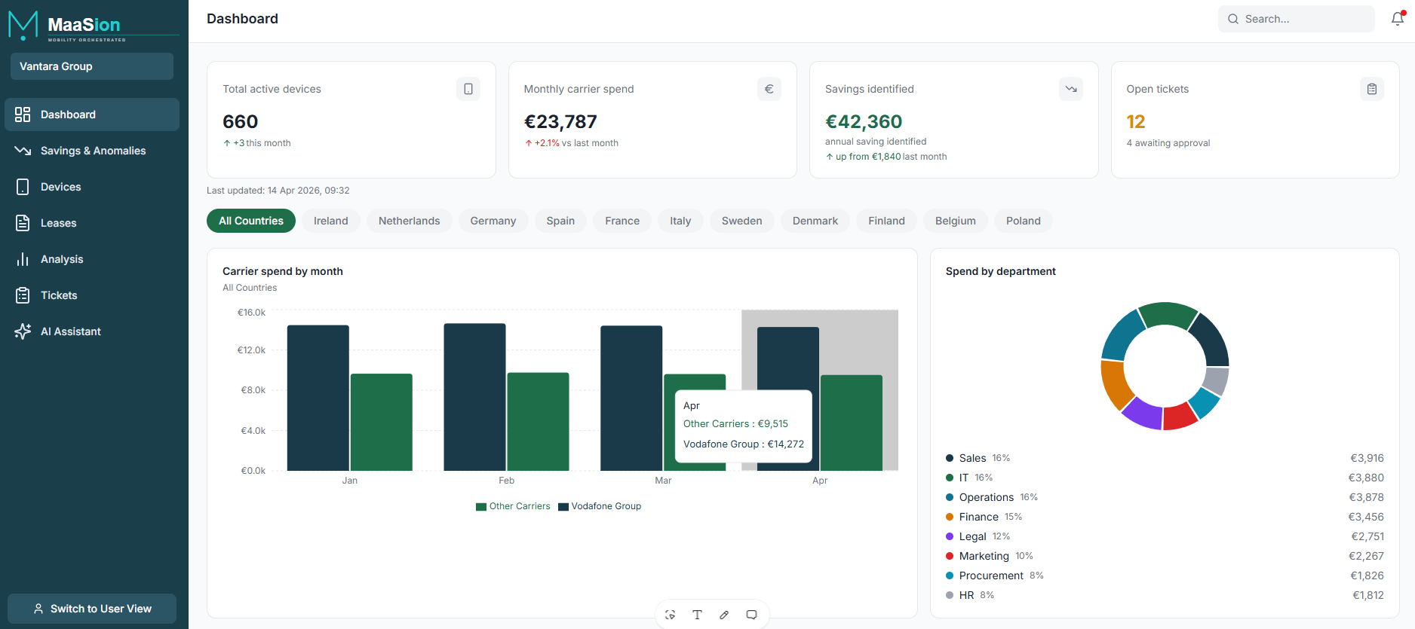The image size is (1415, 629).
Task: Toggle Vodafone Group series in chart legend
Action: (600, 506)
